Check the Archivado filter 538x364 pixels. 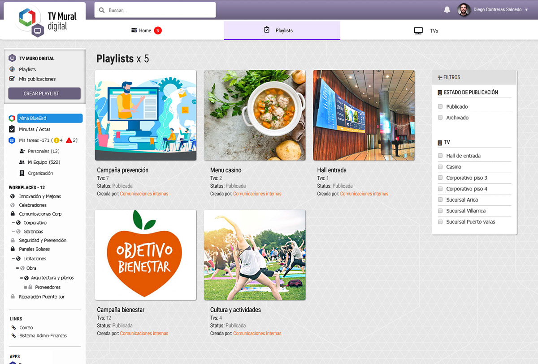(x=440, y=118)
